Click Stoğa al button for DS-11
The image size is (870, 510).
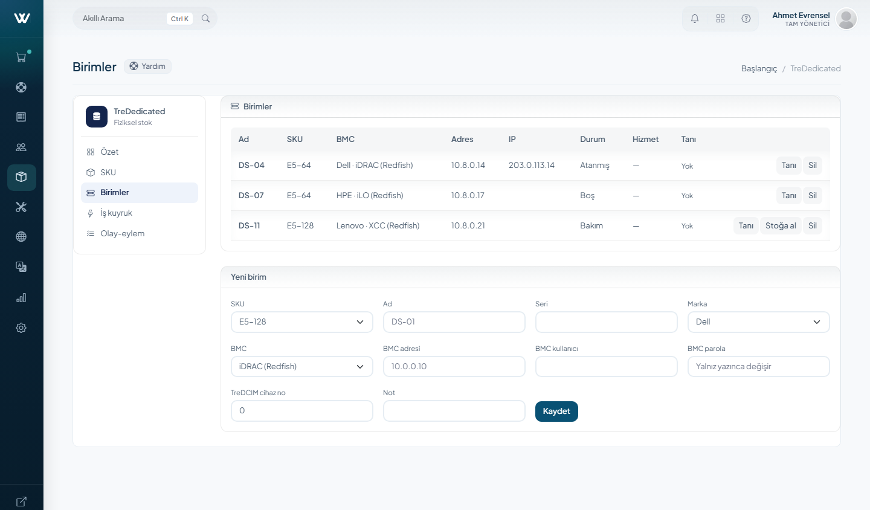781,226
